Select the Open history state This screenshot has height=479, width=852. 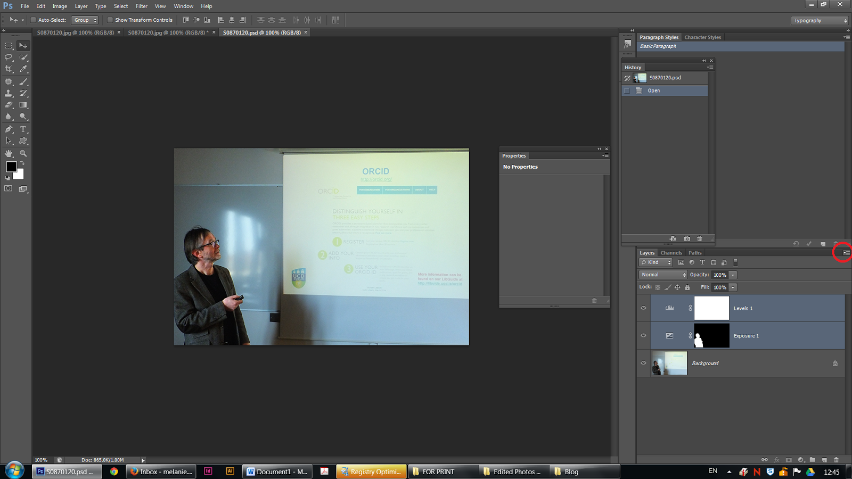pos(665,90)
